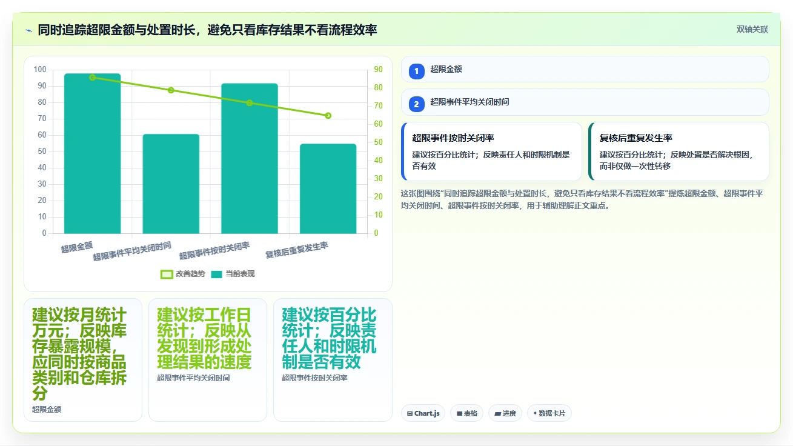Click the 超限金额 bar in chart
The height and width of the screenshot is (446, 793).
coord(92,153)
